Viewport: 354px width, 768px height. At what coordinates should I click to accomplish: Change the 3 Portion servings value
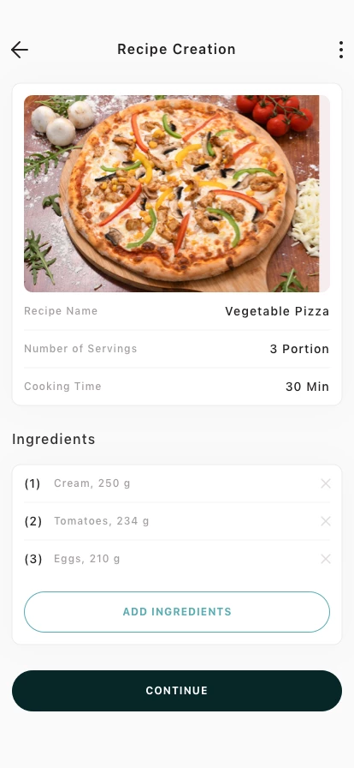(300, 349)
